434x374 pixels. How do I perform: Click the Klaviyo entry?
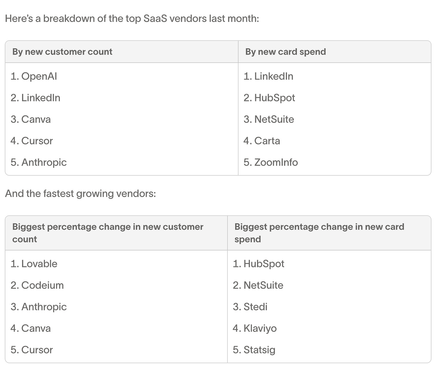(x=255, y=328)
